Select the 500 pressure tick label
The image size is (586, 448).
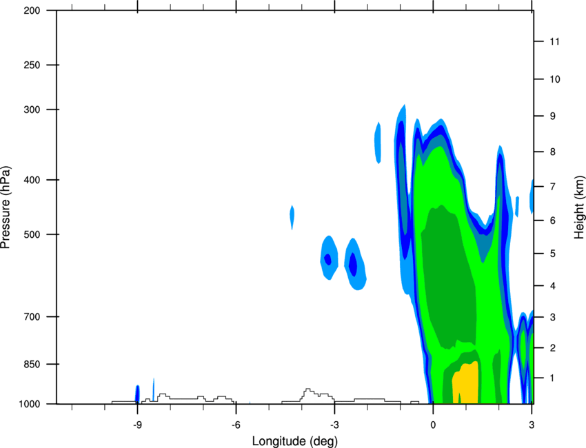click(32, 234)
